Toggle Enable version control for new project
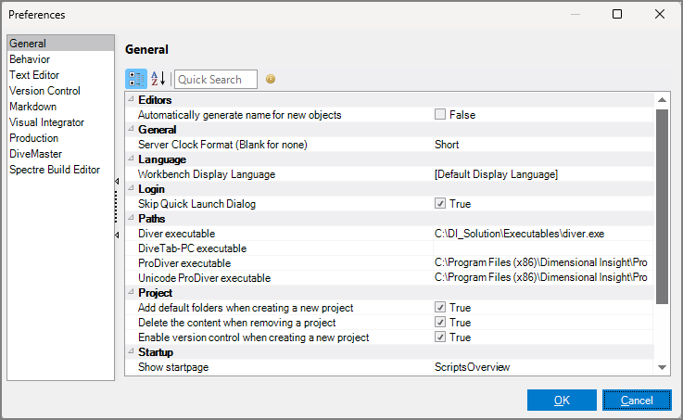 tap(440, 337)
